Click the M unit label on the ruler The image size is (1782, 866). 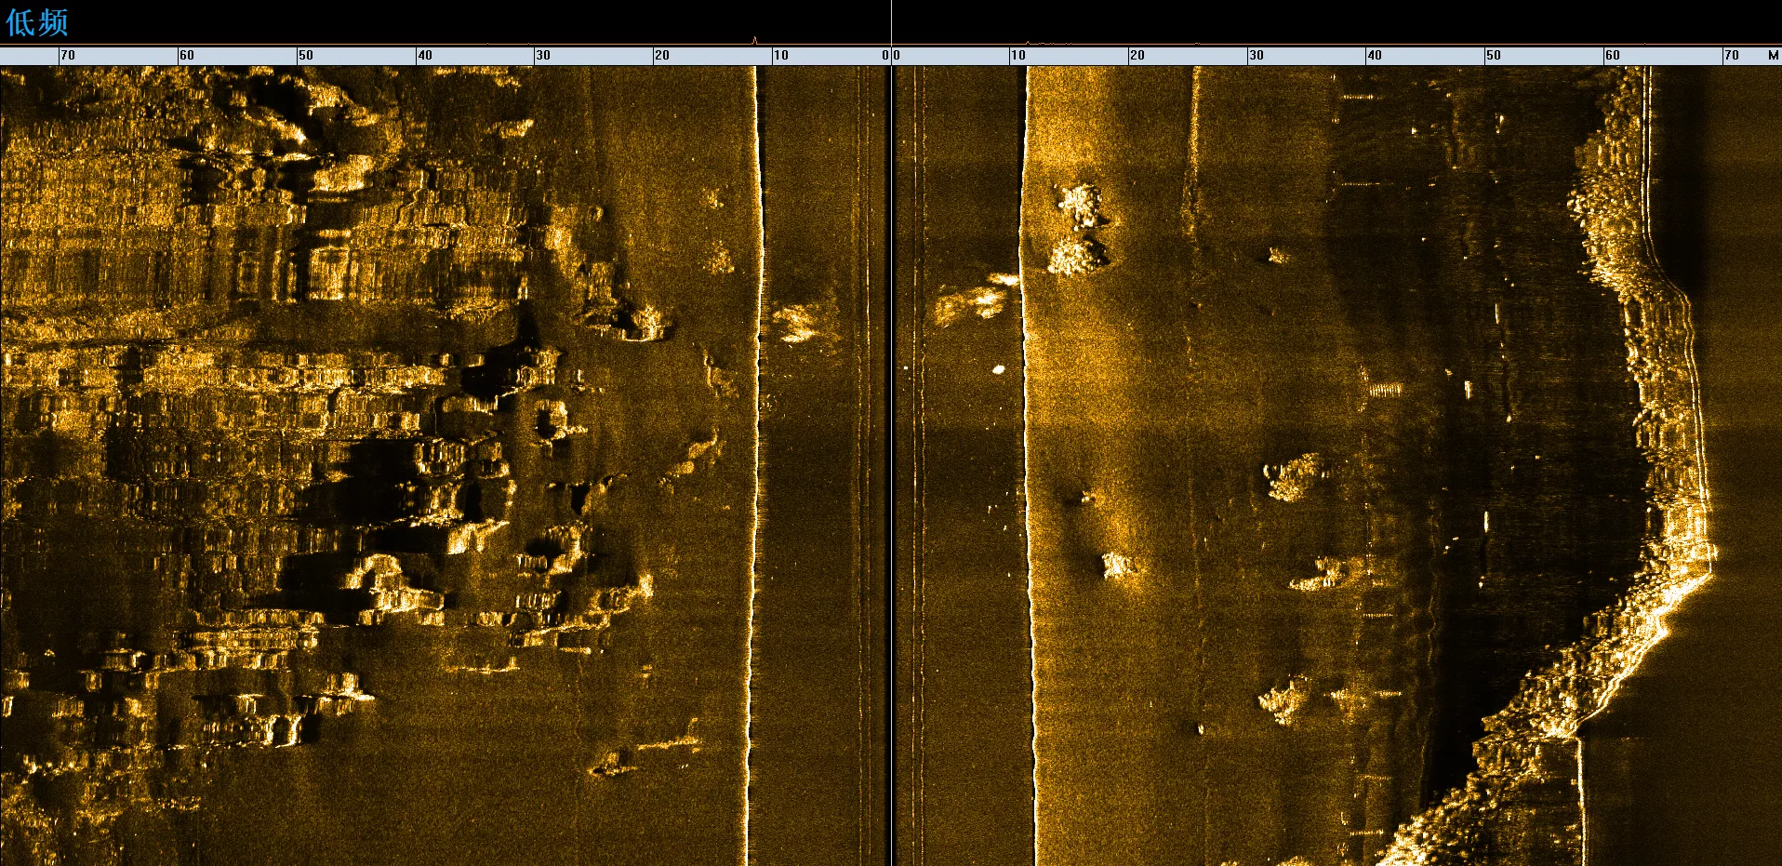(x=1773, y=56)
